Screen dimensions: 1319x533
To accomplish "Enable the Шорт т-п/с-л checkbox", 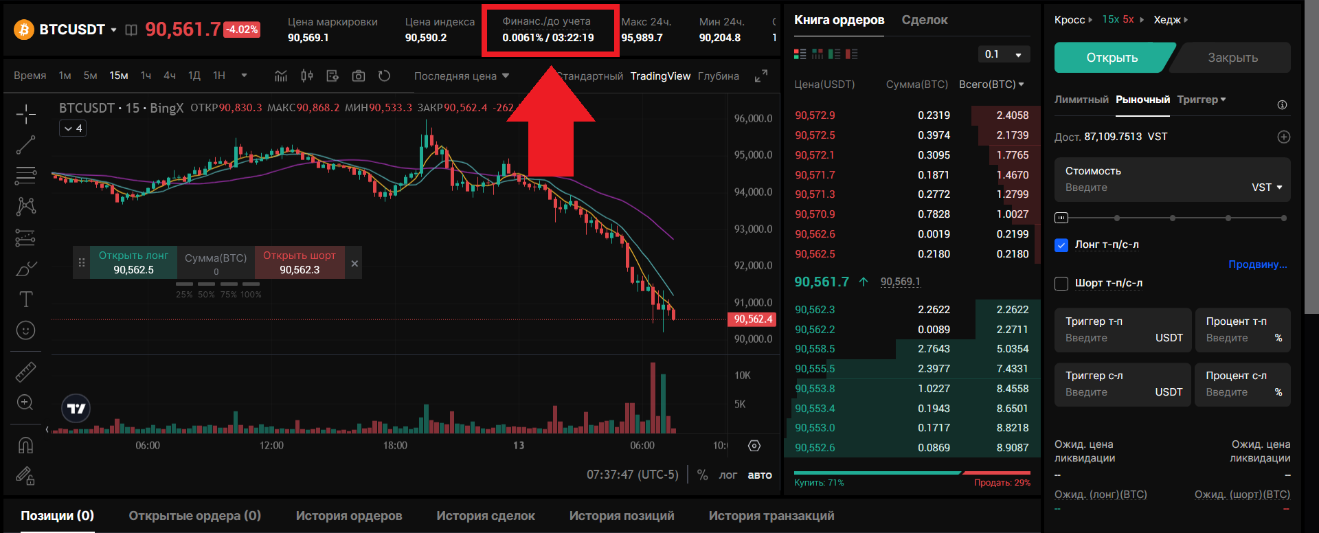I will 1061,283.
